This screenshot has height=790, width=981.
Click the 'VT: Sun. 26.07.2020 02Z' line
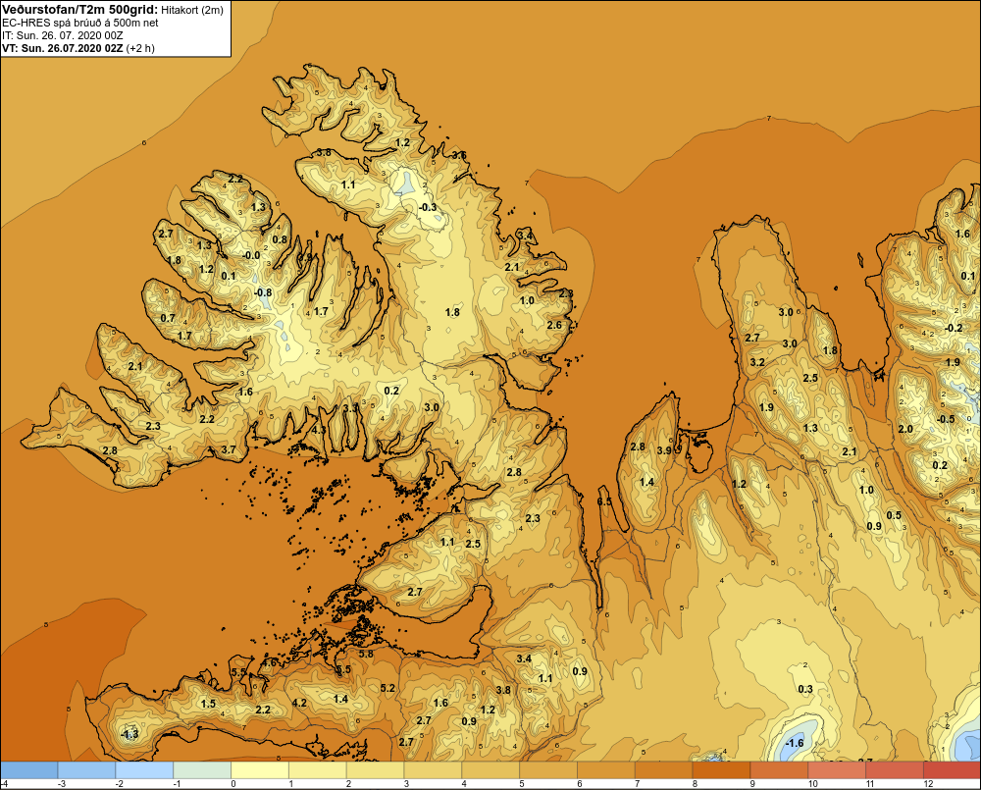click(63, 48)
